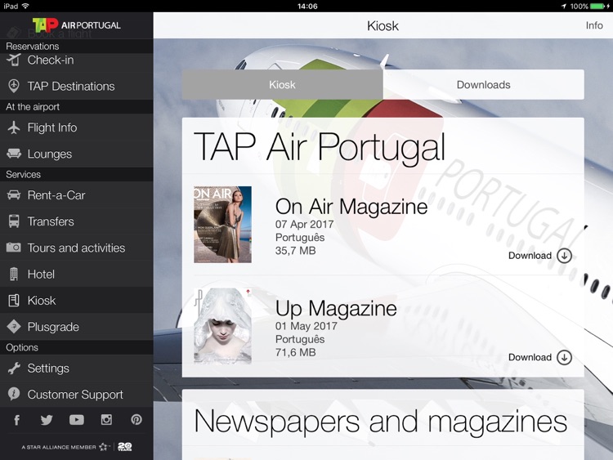This screenshot has width=613, height=460.
Task: Tap the Lounges sofa icon
Action: click(x=14, y=154)
